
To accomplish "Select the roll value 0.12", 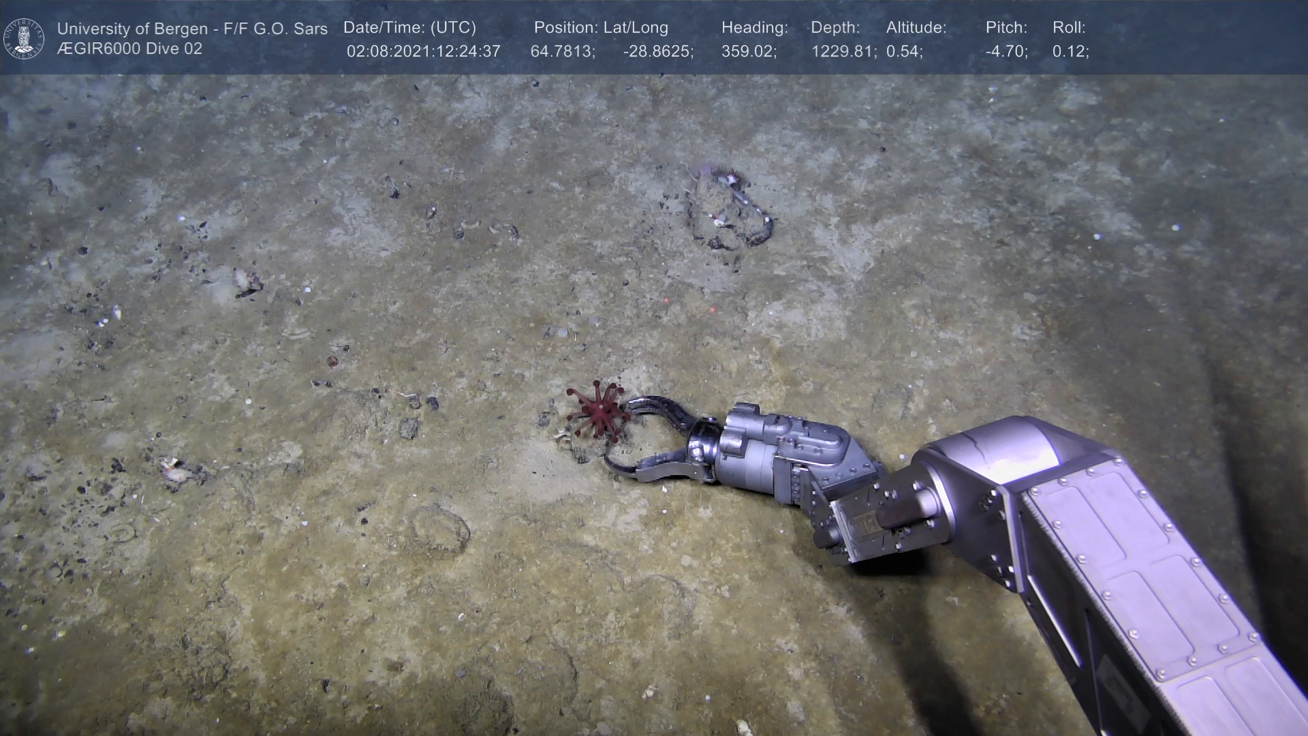I will click(x=1070, y=52).
